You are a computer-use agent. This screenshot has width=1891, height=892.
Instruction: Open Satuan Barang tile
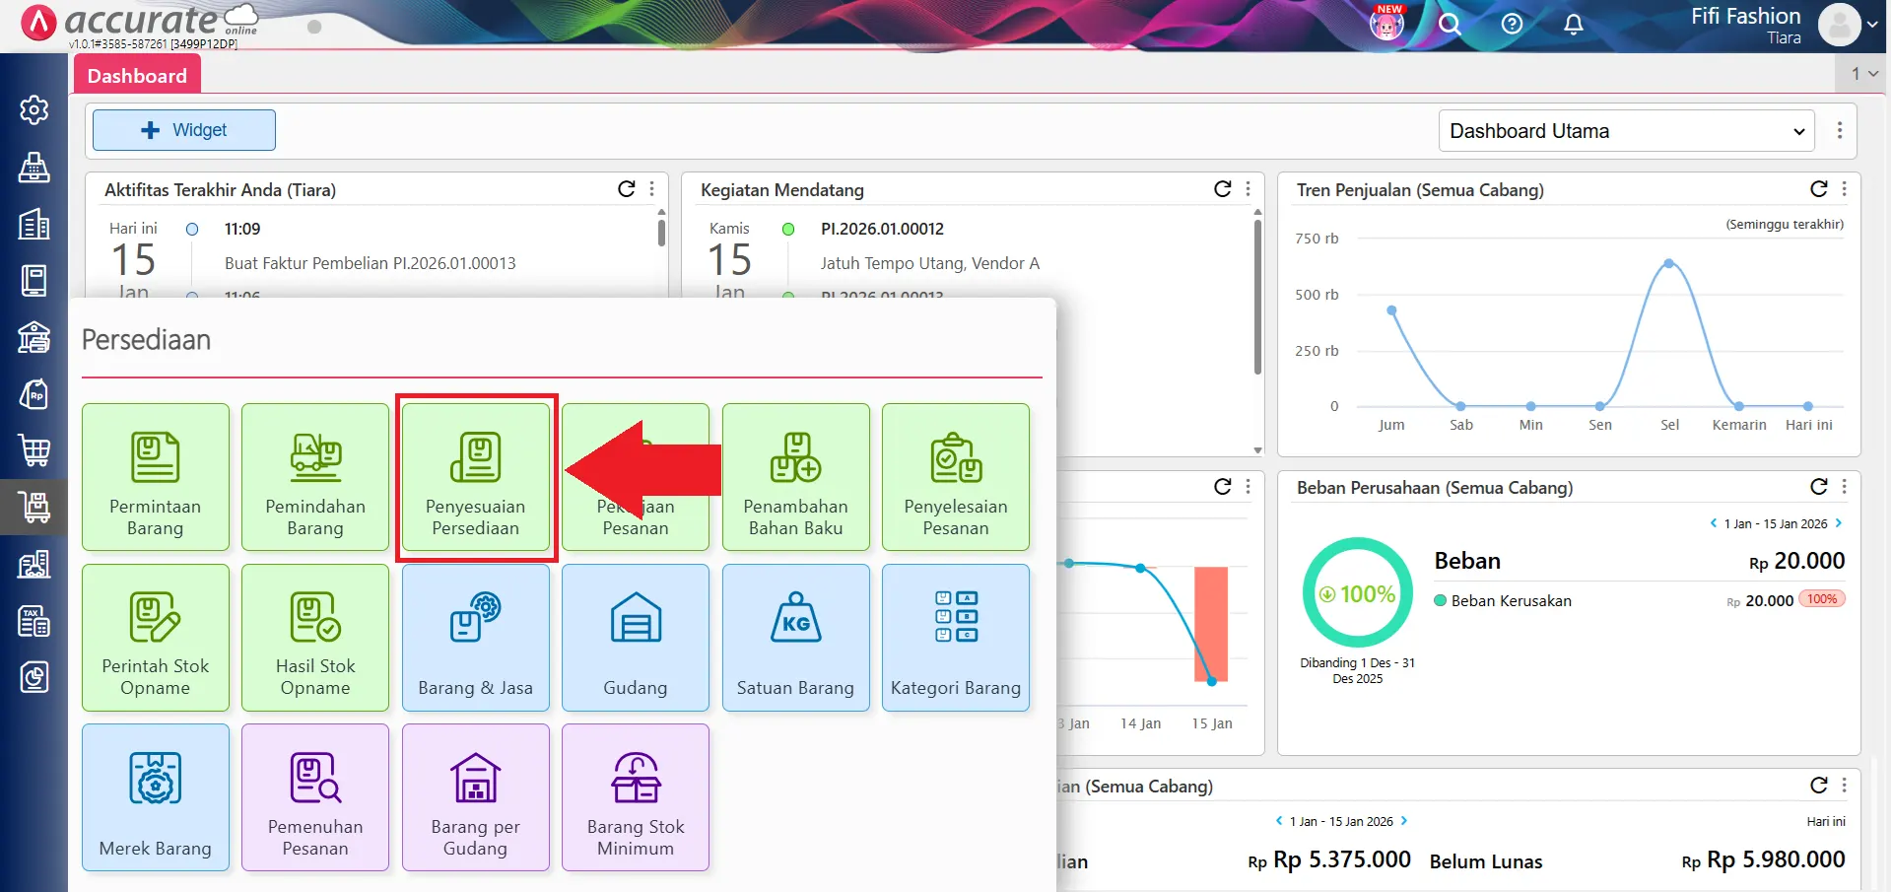[x=795, y=638]
